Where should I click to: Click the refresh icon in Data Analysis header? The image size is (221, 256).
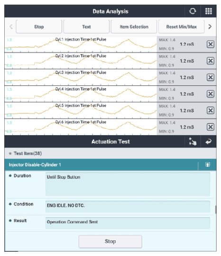[193, 11]
